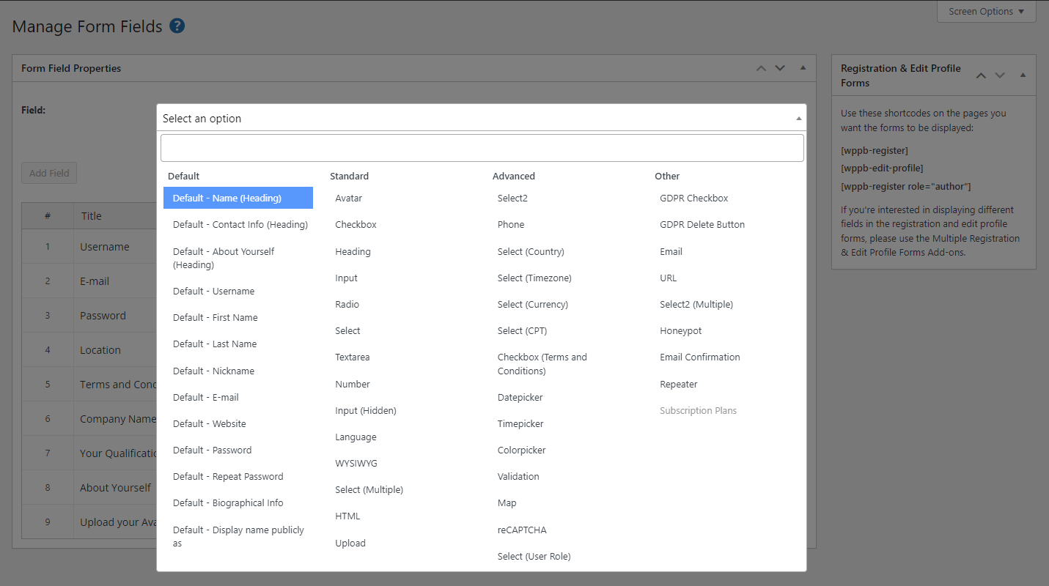Image resolution: width=1049 pixels, height=586 pixels.
Task: Choose Checkbox (Terms and Conditions) option
Action: coord(542,364)
